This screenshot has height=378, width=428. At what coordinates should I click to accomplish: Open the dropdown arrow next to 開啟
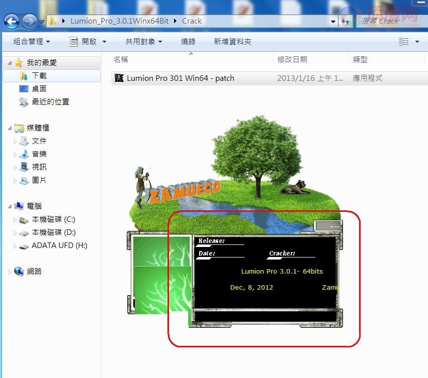tap(104, 42)
